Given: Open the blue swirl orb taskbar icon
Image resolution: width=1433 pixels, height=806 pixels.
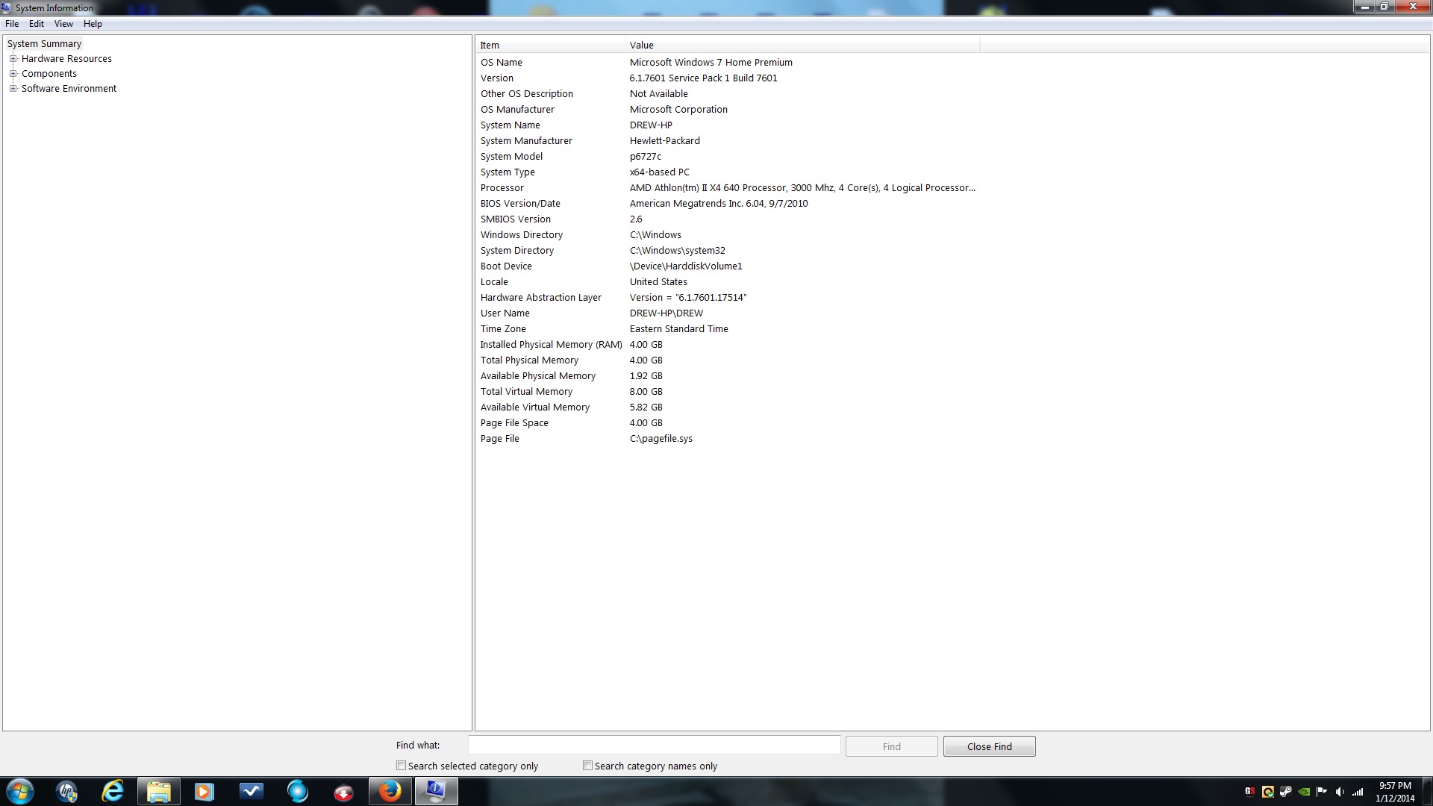Looking at the screenshot, I should click(297, 791).
